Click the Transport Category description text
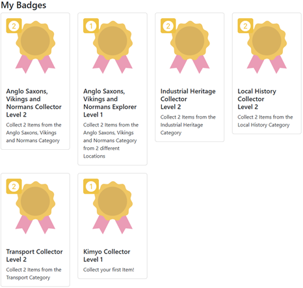Viewport: 303px width, 288px height. tap(34, 274)
